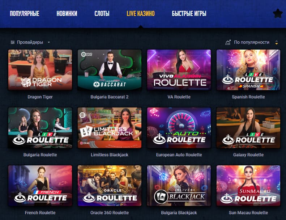Viewport: 286px width, 220px height.
Task: Open the По популярности sort menu
Action: pyautogui.click(x=252, y=42)
